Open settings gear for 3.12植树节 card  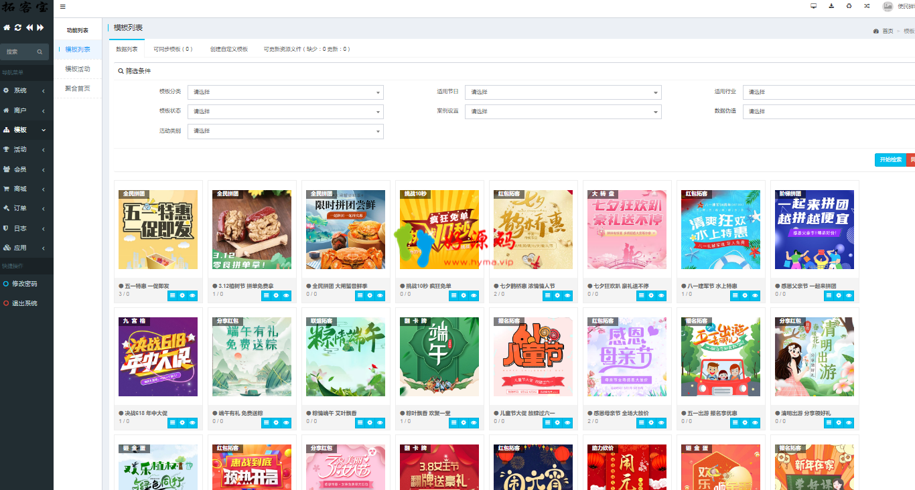point(276,295)
